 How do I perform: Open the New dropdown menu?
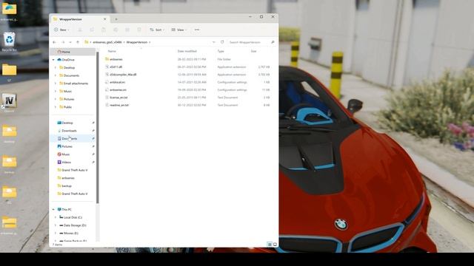tap(61, 30)
